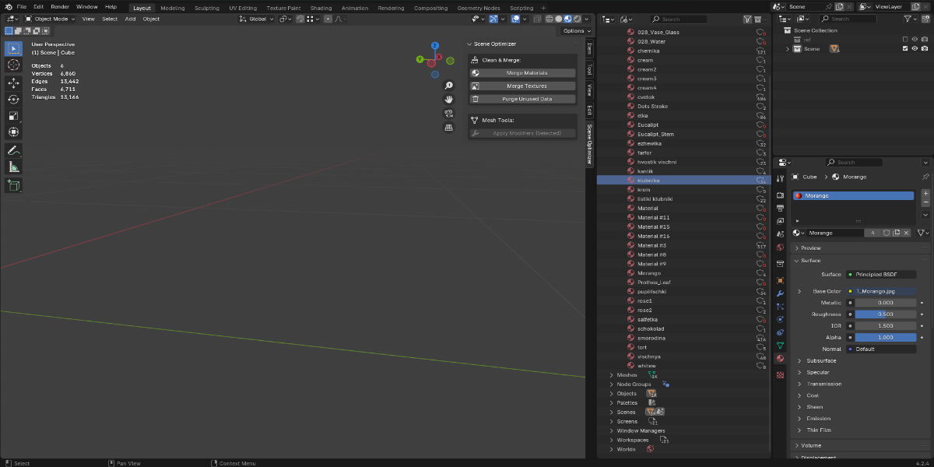934x467 pixels.
Task: Open Material properties tab icon
Action: click(780, 359)
